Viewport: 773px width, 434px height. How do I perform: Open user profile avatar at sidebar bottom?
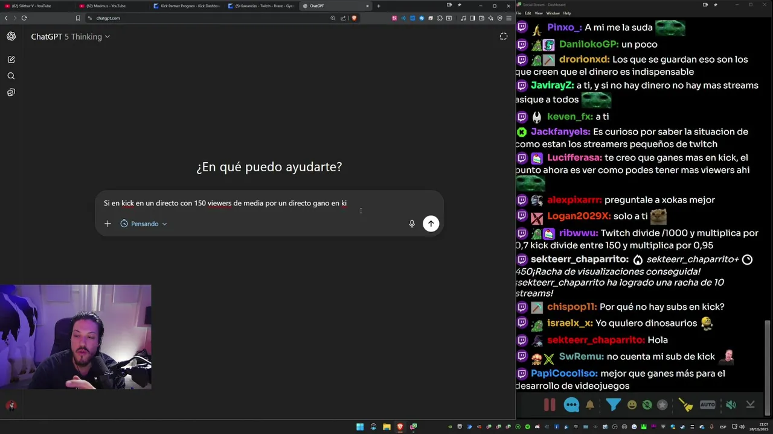point(10,406)
